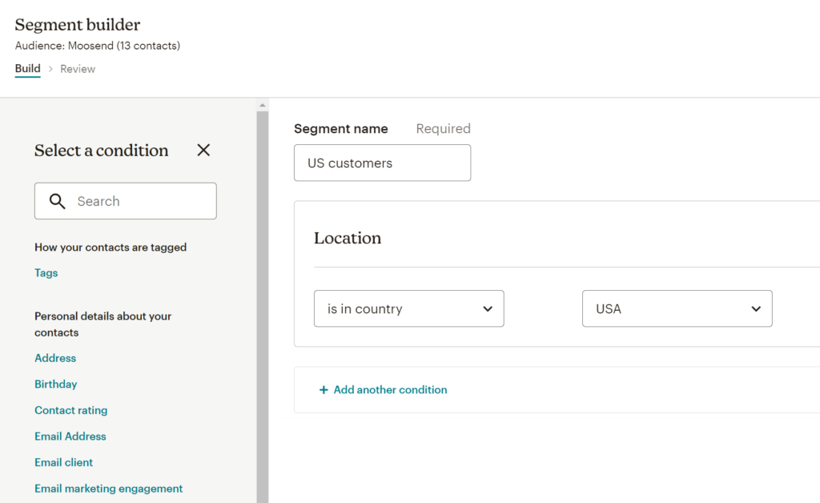
Task: Select the Build tab
Action: click(27, 69)
